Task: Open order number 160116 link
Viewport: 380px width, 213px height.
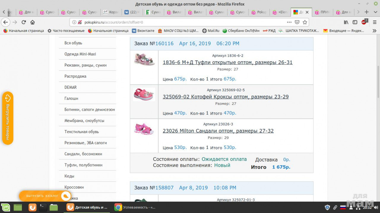Action: [164, 44]
